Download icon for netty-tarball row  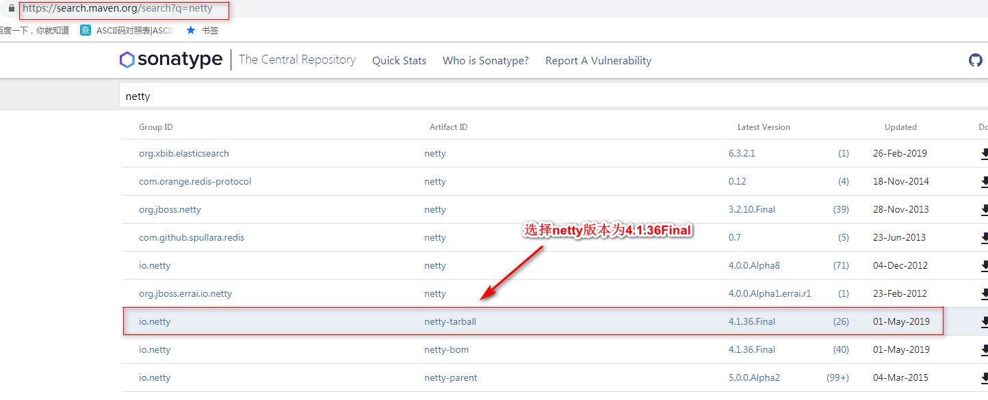click(x=984, y=322)
